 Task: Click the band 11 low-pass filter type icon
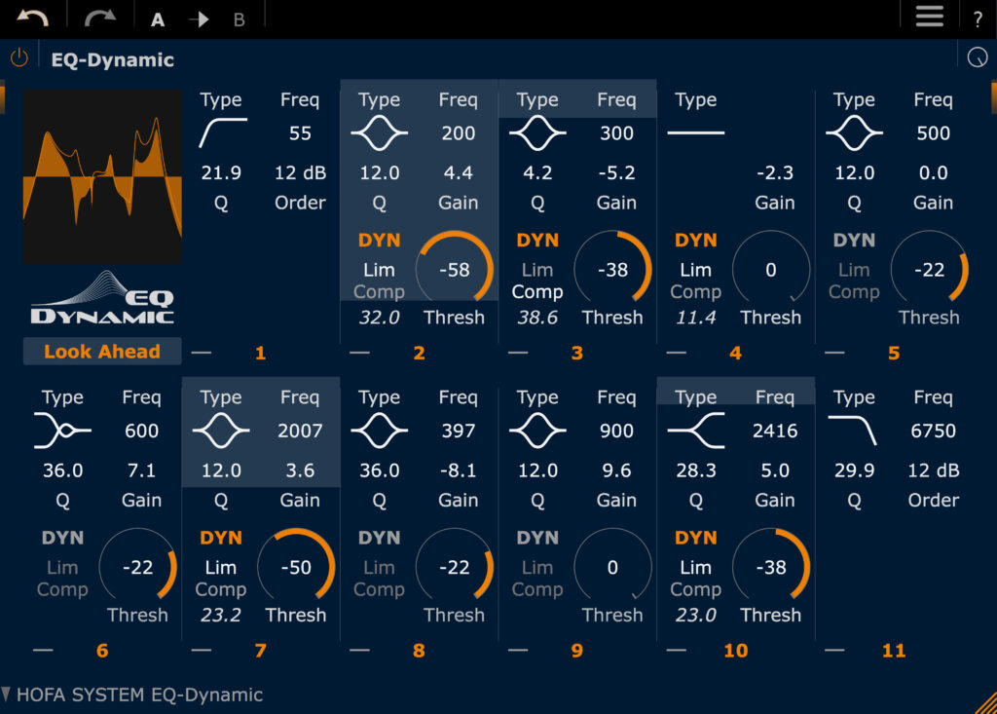pyautogui.click(x=854, y=430)
